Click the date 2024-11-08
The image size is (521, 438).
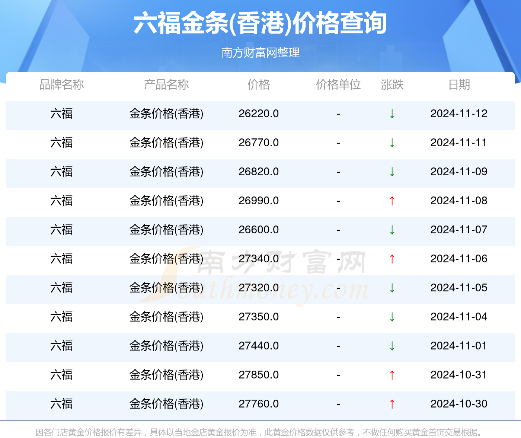[459, 201]
